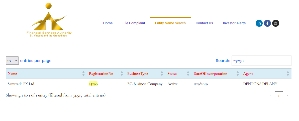Screen dimensions: 299x121
Task: Open the Facebook social media icon
Action: pos(267,23)
